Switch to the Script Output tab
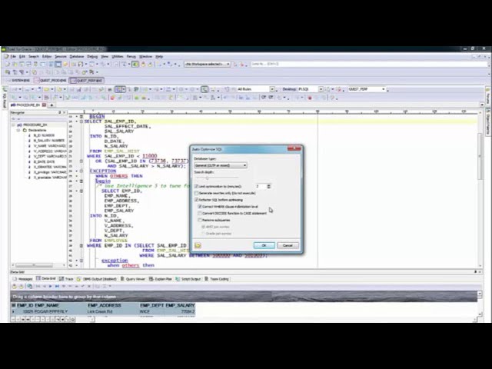Viewport: 492px width, 369px height. tap(188, 279)
